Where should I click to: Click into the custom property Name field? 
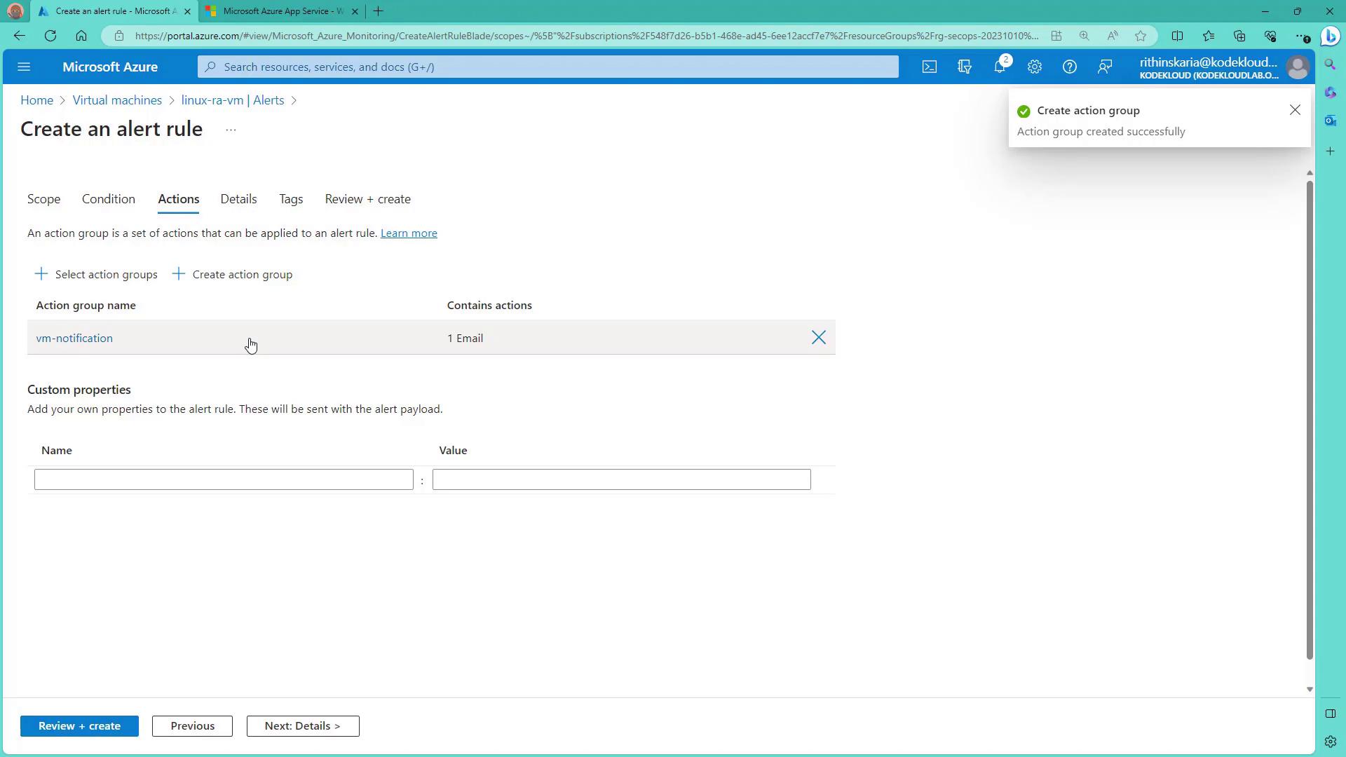click(x=224, y=479)
